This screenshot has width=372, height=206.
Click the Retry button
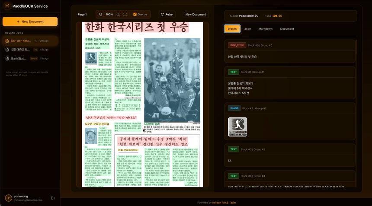click(167, 14)
